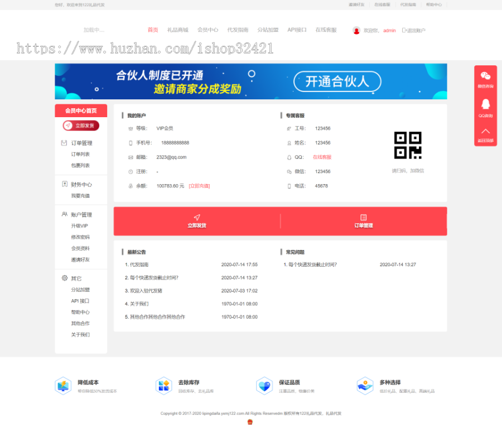Click [立即充值] link next to balance
The image size is (502, 442).
[x=199, y=186]
